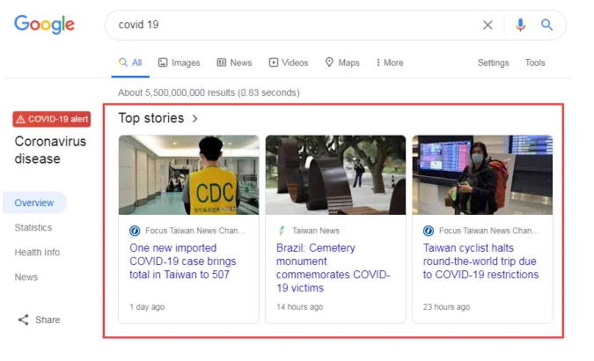594x361 pixels.
Task: Click the Share icon in sidebar
Action: click(x=24, y=320)
